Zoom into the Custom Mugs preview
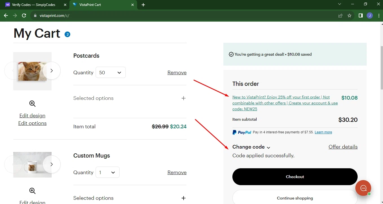383x204 pixels. click(32, 191)
